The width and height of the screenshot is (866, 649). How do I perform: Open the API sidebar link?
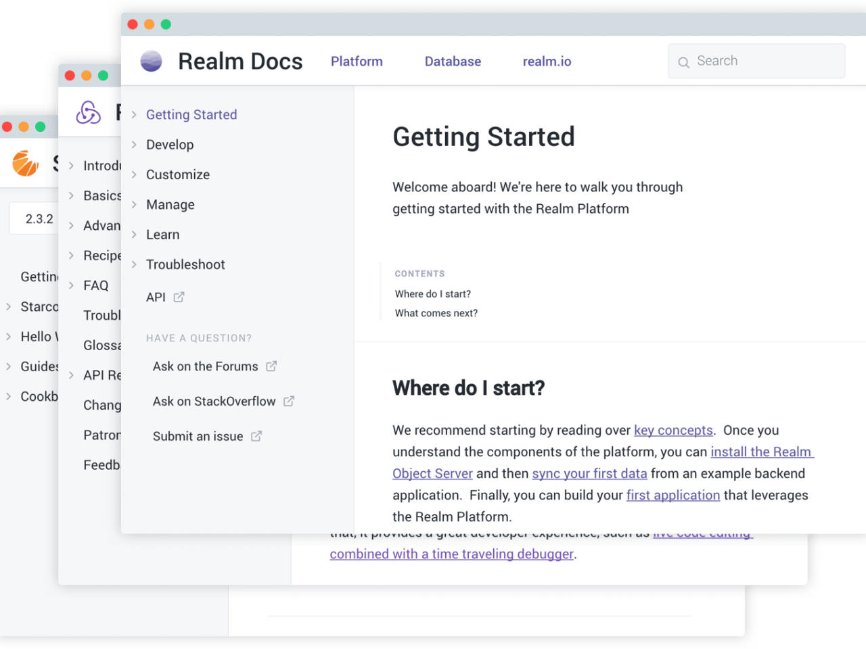[x=156, y=297]
